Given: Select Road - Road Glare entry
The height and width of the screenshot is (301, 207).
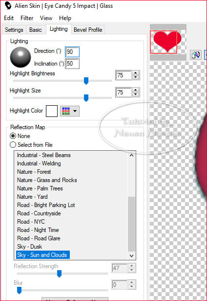Looking at the screenshot, I should (x=39, y=238).
